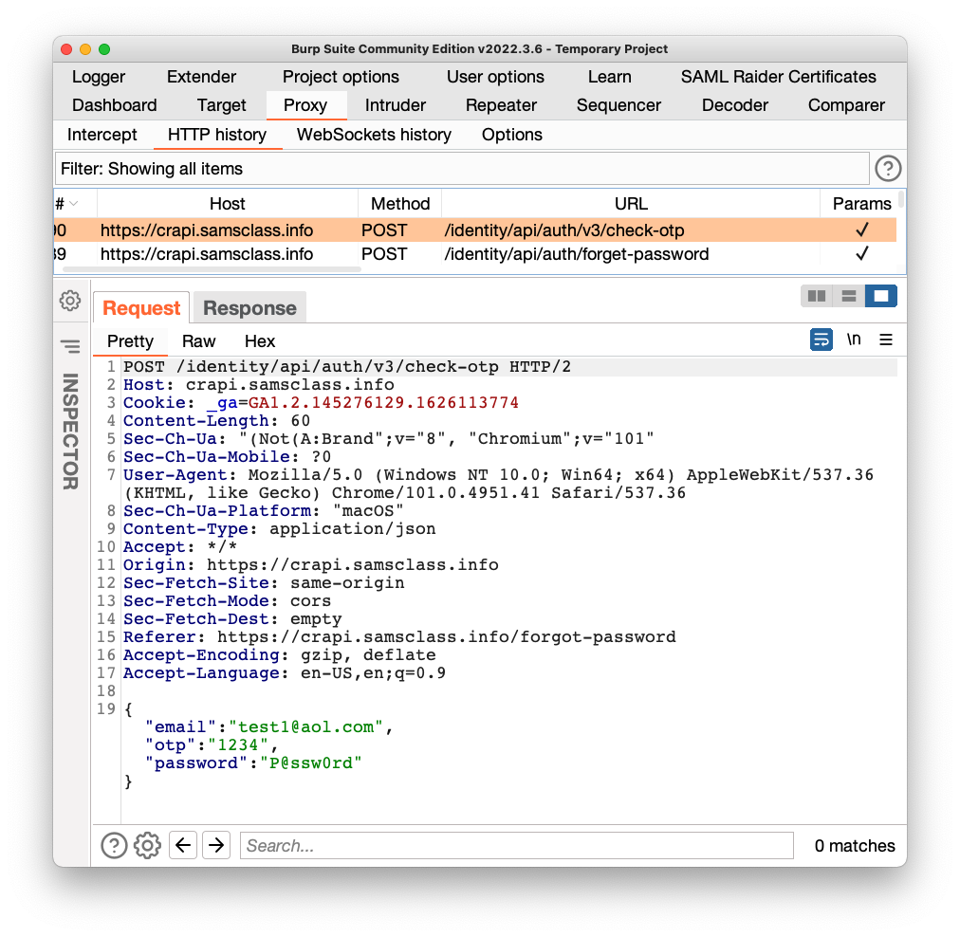Sort by the Method column header
This screenshot has width=960, height=937.
point(400,203)
